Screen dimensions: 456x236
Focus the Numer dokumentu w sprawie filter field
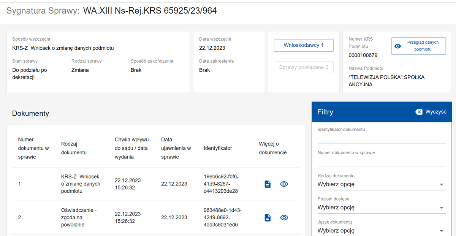click(382, 162)
